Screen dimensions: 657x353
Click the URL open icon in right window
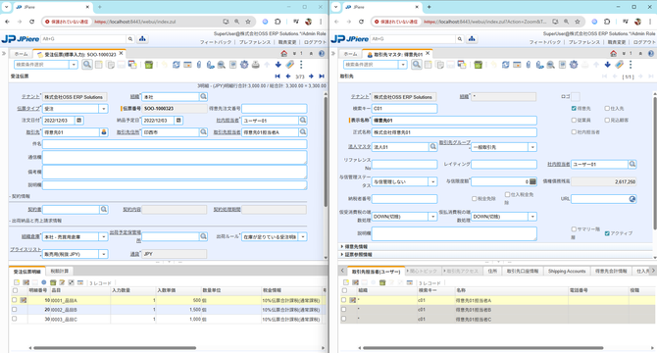pos(632,199)
